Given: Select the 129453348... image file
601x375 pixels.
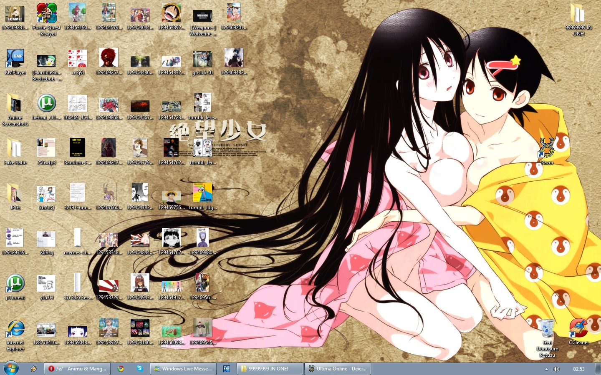Looking at the screenshot, I should 109,240.
